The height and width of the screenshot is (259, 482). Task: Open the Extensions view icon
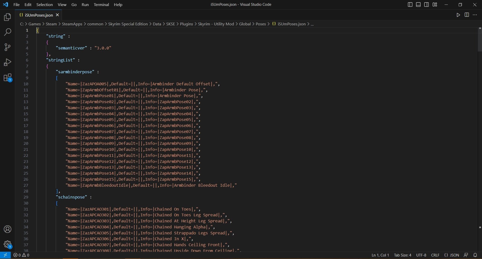8,78
